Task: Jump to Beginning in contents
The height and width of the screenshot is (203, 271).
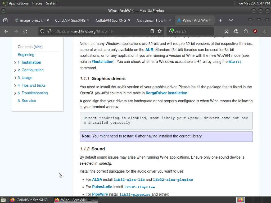Action: click(x=26, y=55)
